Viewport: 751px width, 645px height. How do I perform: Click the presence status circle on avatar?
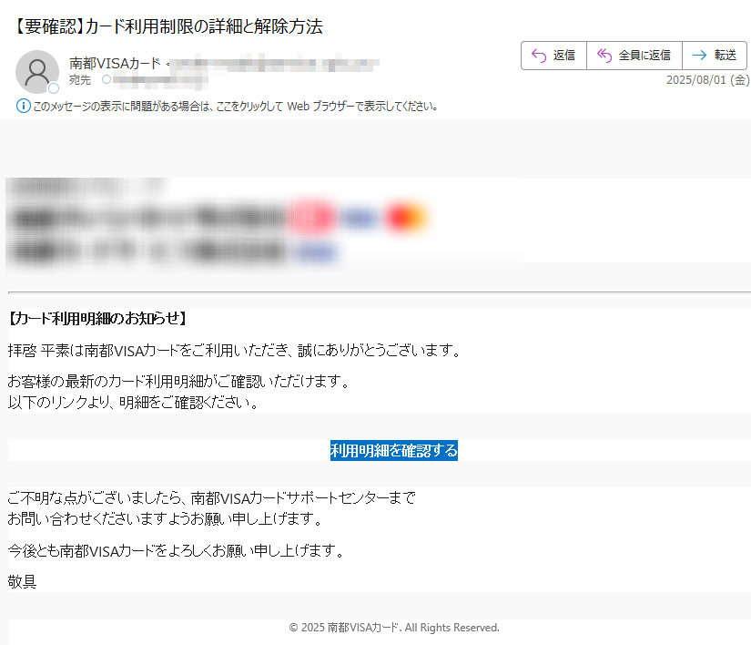[x=54, y=88]
